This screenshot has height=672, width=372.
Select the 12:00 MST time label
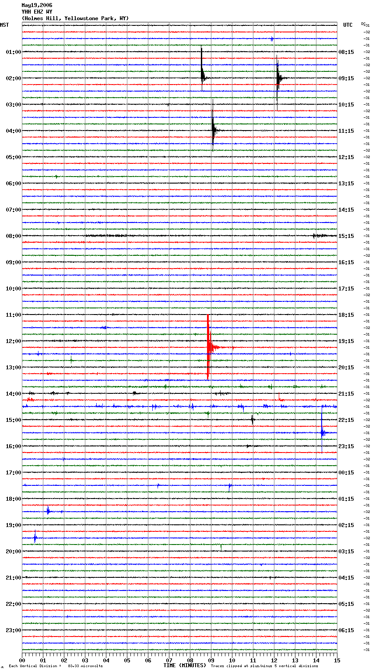tap(14, 341)
